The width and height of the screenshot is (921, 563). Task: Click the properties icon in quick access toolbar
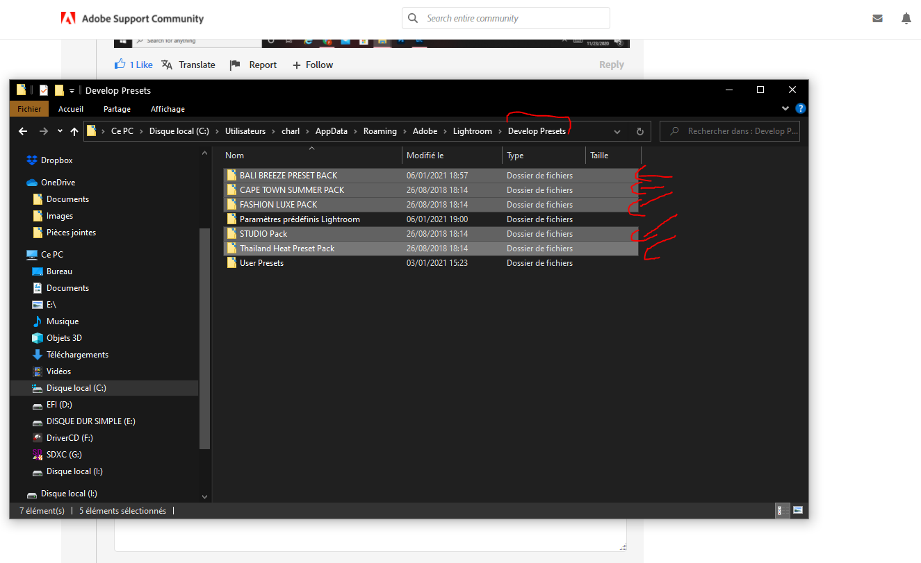(x=43, y=90)
